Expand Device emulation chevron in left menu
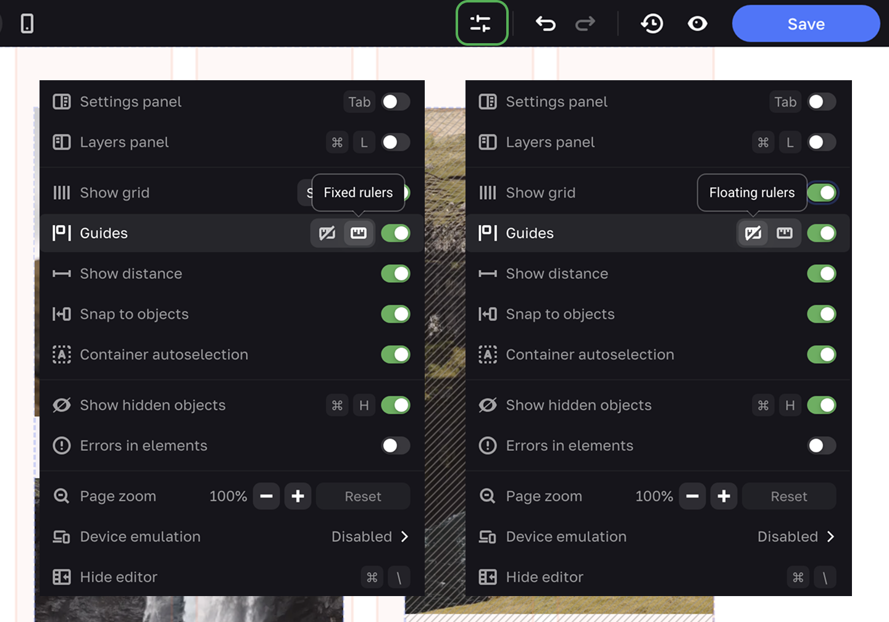Image resolution: width=889 pixels, height=622 pixels. [x=404, y=537]
